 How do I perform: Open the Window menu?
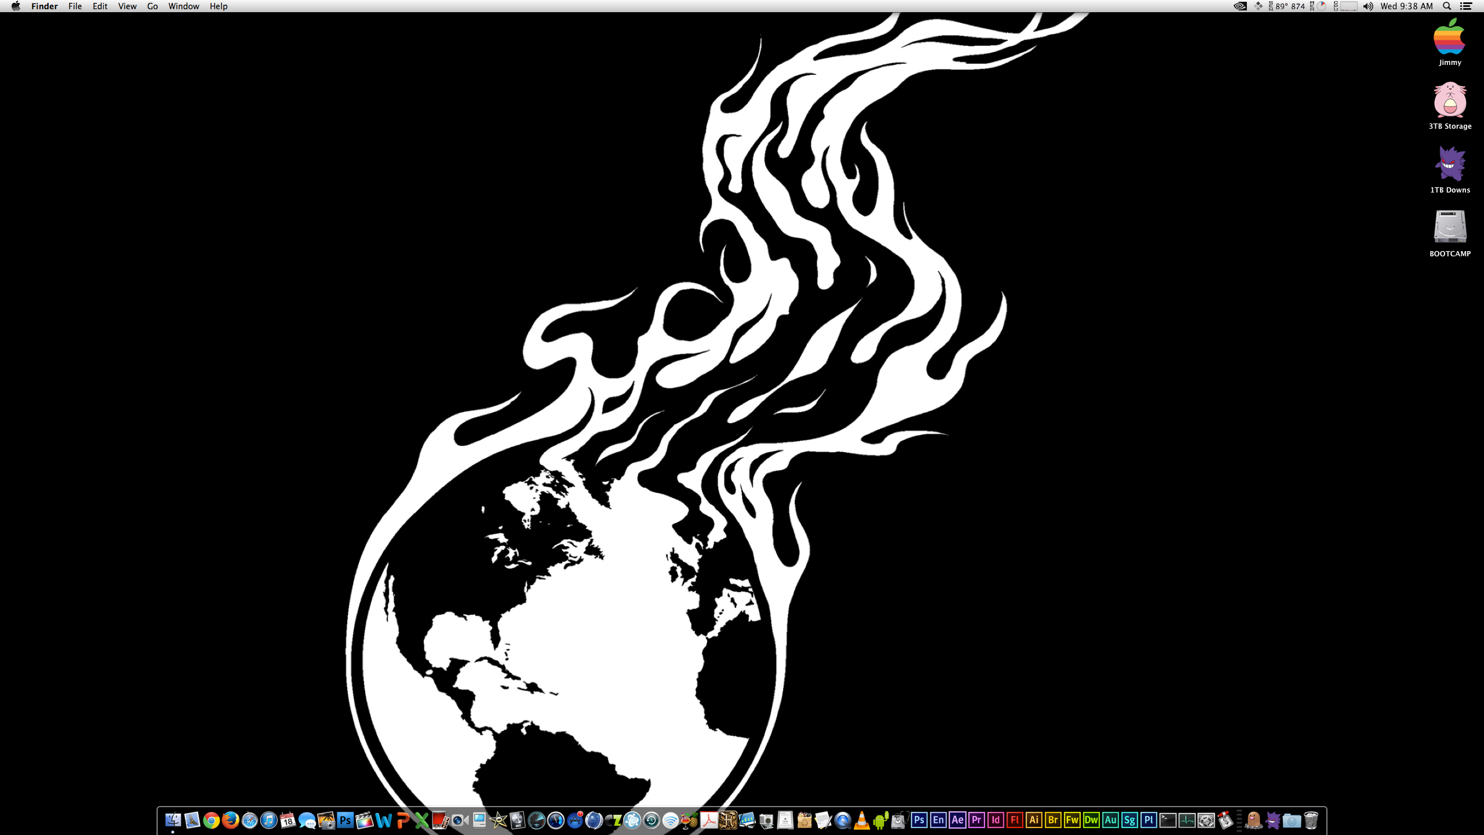(x=184, y=6)
